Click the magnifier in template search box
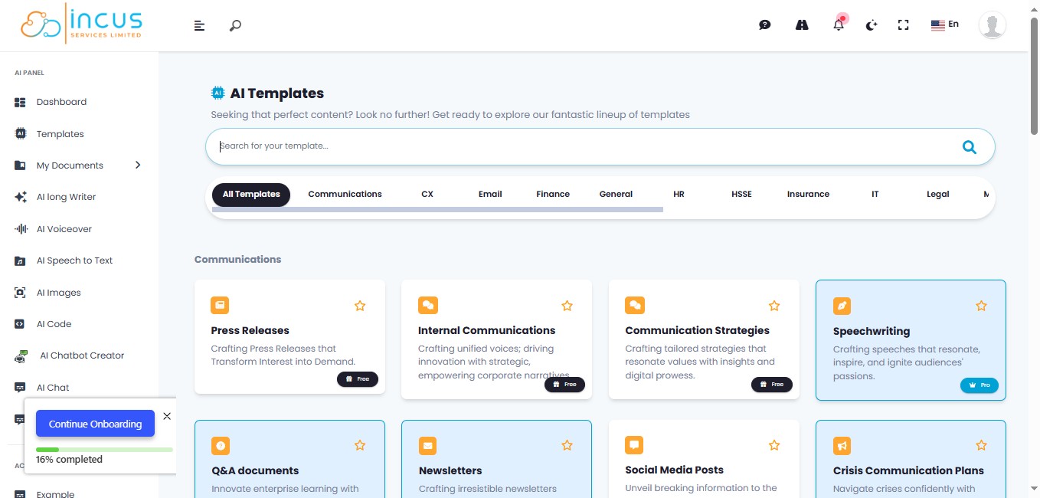The height and width of the screenshot is (498, 1040). [x=969, y=147]
